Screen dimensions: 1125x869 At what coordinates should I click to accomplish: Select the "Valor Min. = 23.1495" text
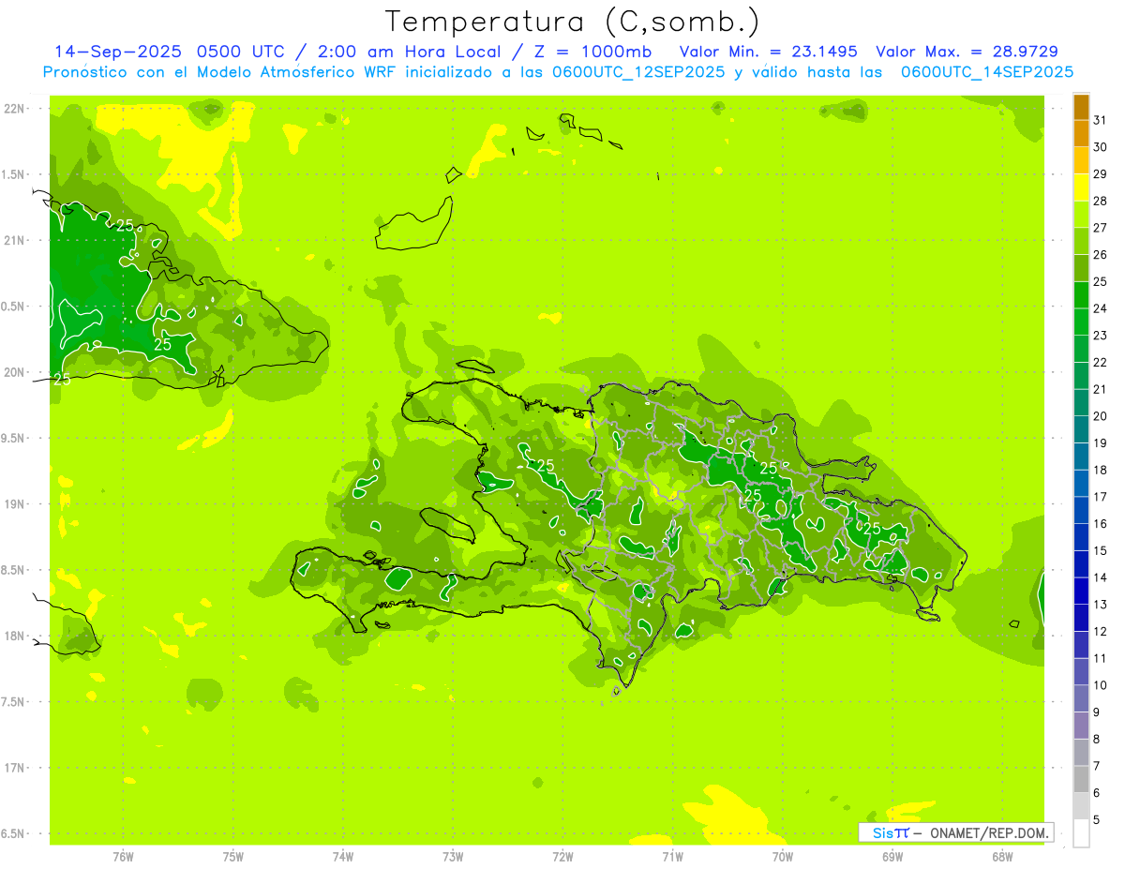point(768,52)
